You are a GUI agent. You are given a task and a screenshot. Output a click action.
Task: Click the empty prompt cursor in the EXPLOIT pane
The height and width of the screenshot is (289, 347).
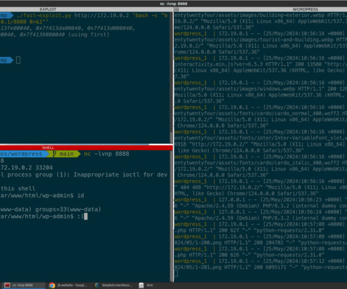point(18,60)
